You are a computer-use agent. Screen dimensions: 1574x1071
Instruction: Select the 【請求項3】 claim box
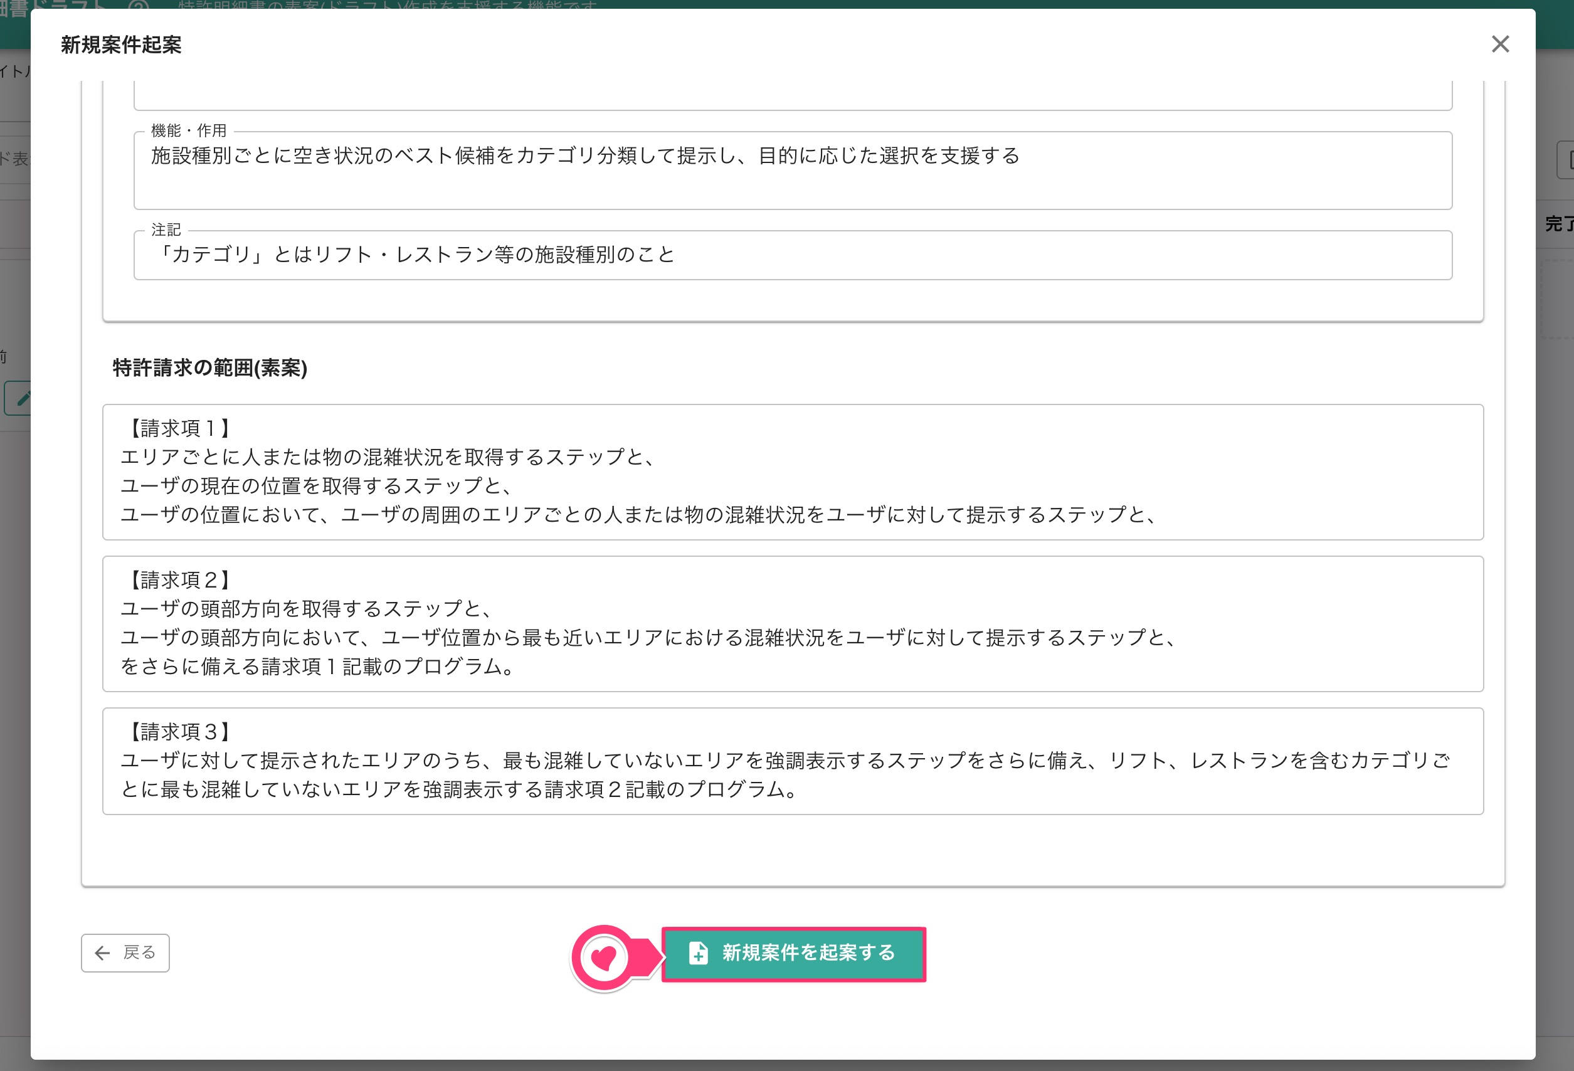[x=793, y=761]
